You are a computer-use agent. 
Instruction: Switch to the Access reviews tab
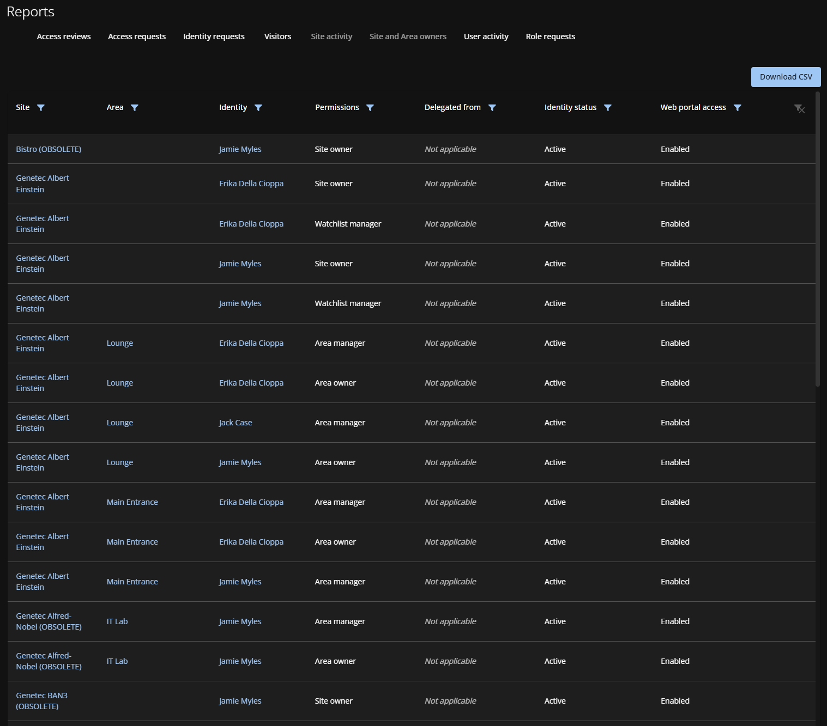coord(63,36)
